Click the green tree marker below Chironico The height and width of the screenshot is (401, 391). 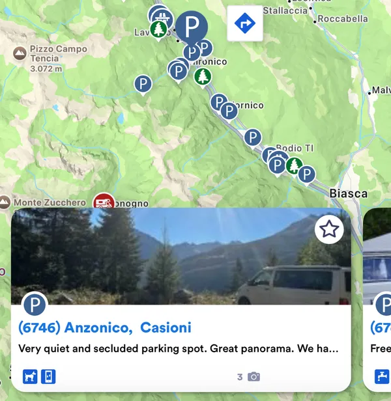click(203, 77)
